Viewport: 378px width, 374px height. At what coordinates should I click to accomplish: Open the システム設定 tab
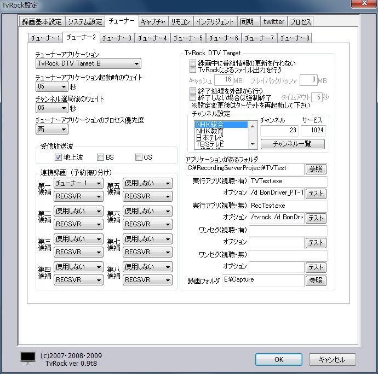coord(85,22)
